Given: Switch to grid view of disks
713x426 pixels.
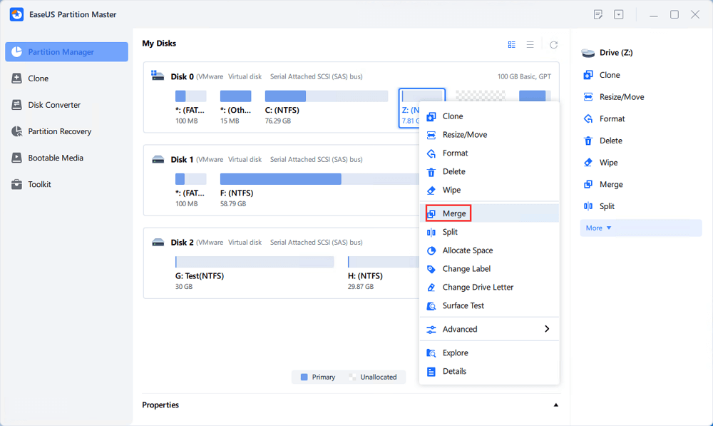Looking at the screenshot, I should [511, 44].
